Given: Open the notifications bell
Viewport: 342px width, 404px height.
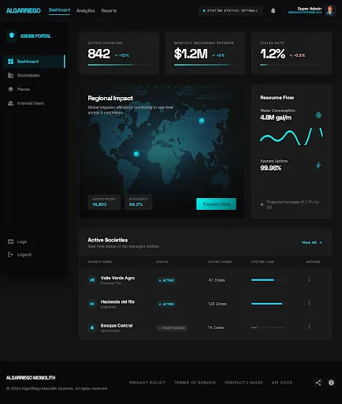Looking at the screenshot, I should pos(273,11).
